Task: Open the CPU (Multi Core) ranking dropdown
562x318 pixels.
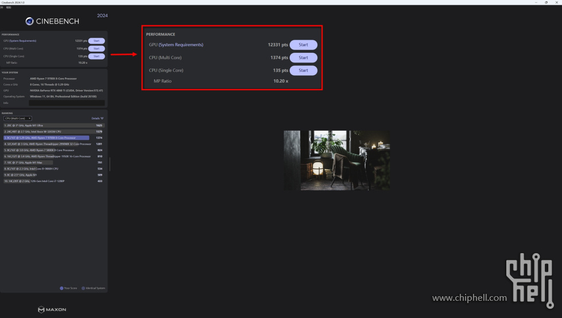Action: pos(18,118)
